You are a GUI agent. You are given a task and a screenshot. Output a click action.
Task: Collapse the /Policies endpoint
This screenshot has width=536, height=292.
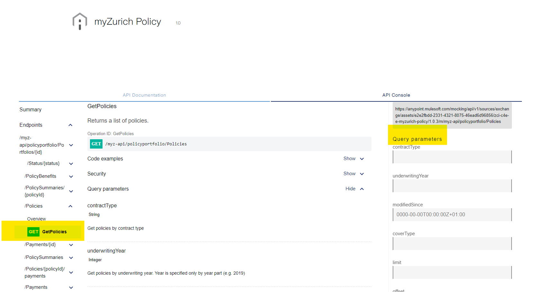[x=70, y=206]
